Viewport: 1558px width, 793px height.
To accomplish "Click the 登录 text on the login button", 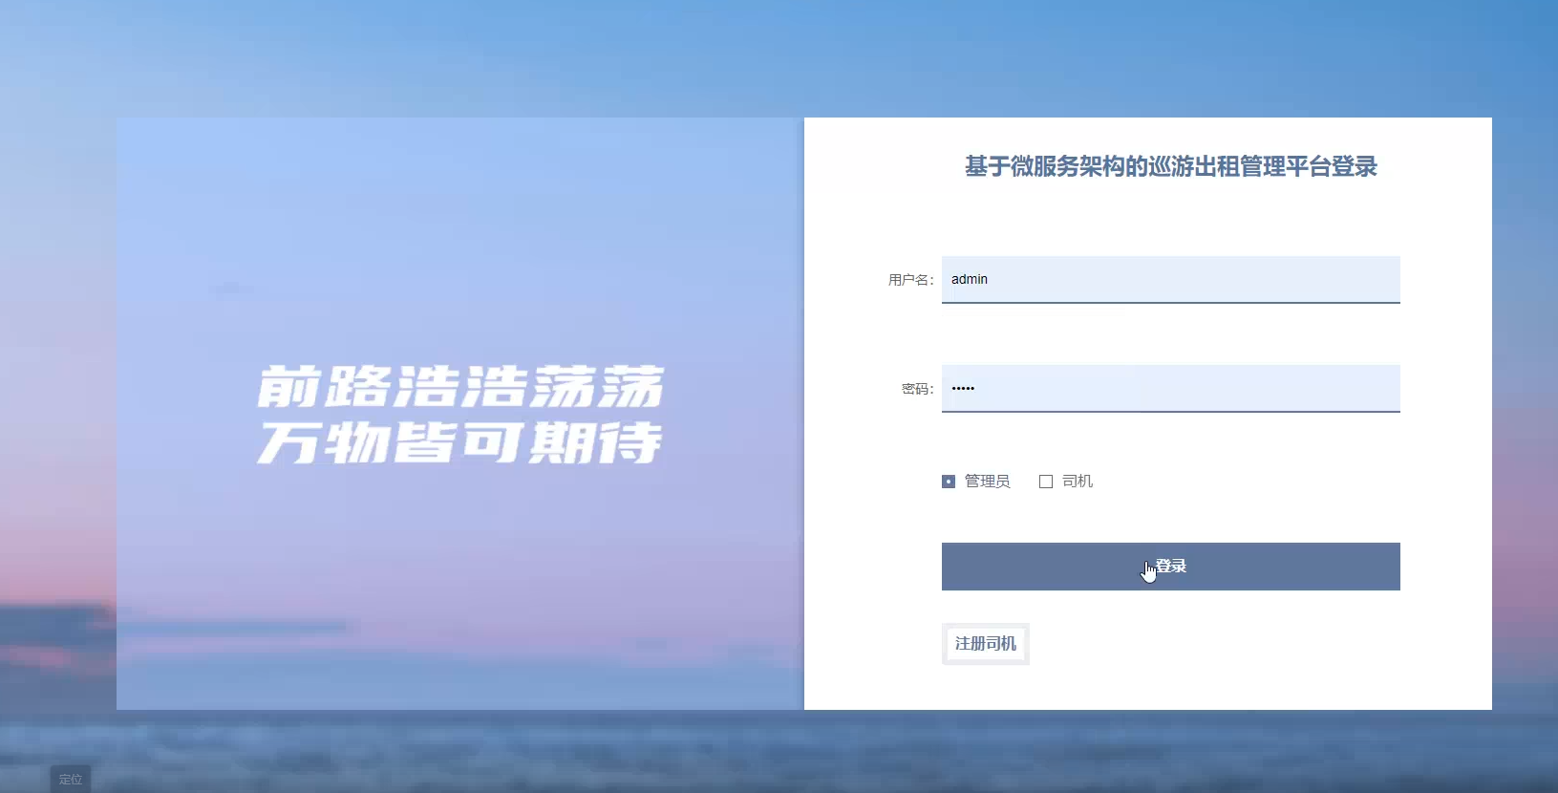I will pos(1171,567).
